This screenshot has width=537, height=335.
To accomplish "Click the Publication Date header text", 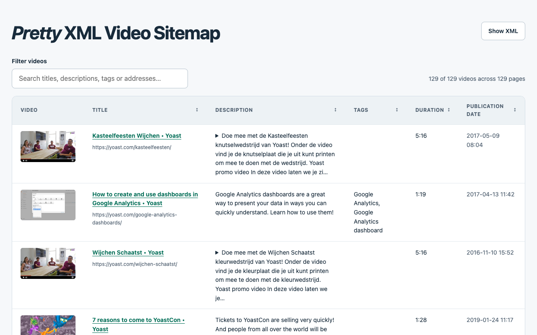I will (485, 110).
